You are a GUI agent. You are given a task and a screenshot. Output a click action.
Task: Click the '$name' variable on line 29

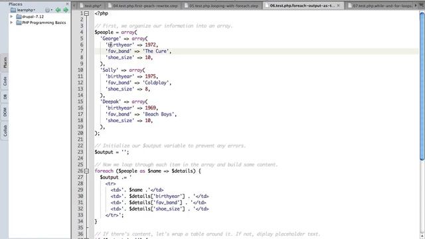[135, 190]
